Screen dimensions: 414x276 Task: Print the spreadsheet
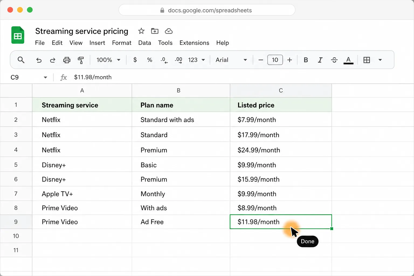(x=67, y=60)
